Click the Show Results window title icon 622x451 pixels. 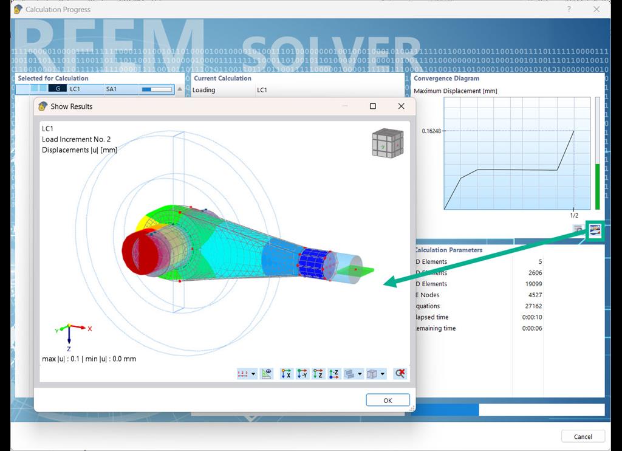pyautogui.click(x=43, y=106)
